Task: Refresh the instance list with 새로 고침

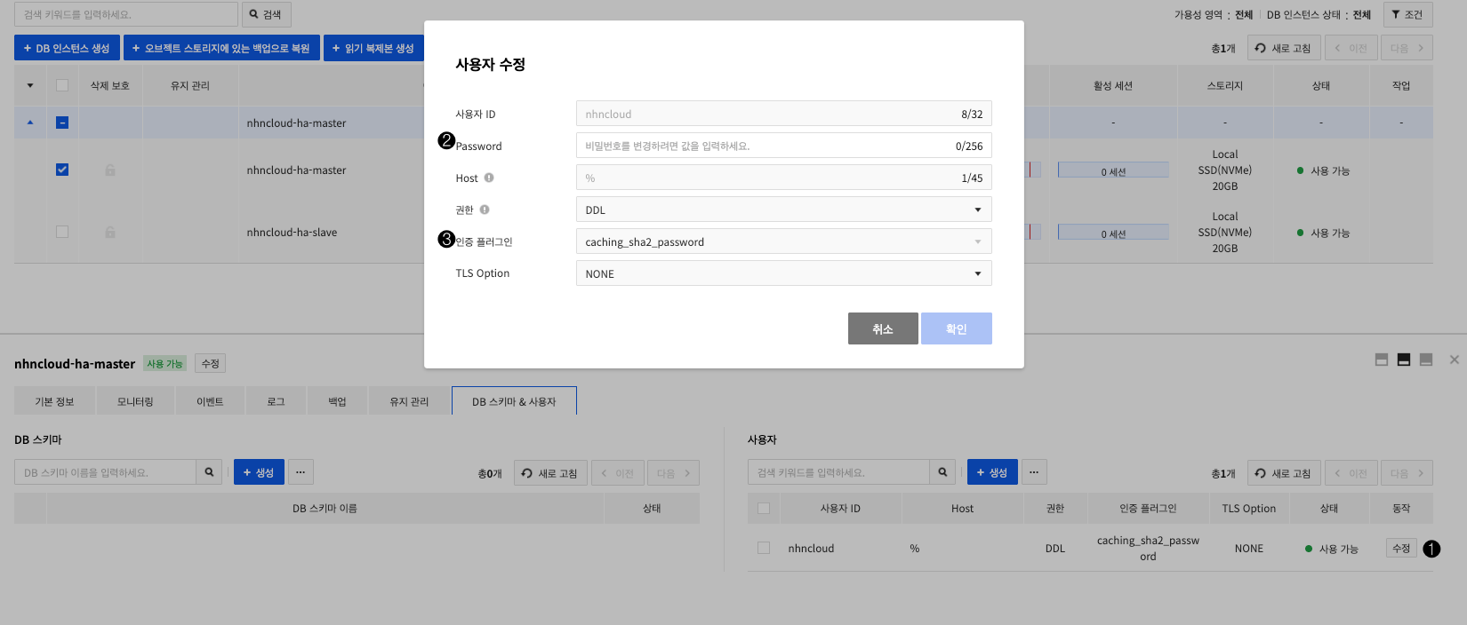Action: pyautogui.click(x=1283, y=48)
